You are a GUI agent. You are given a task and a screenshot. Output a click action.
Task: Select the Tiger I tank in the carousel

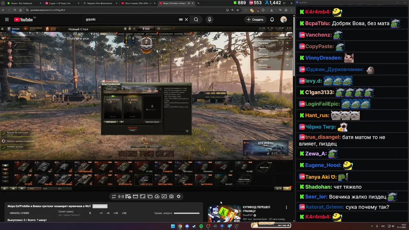43,167
